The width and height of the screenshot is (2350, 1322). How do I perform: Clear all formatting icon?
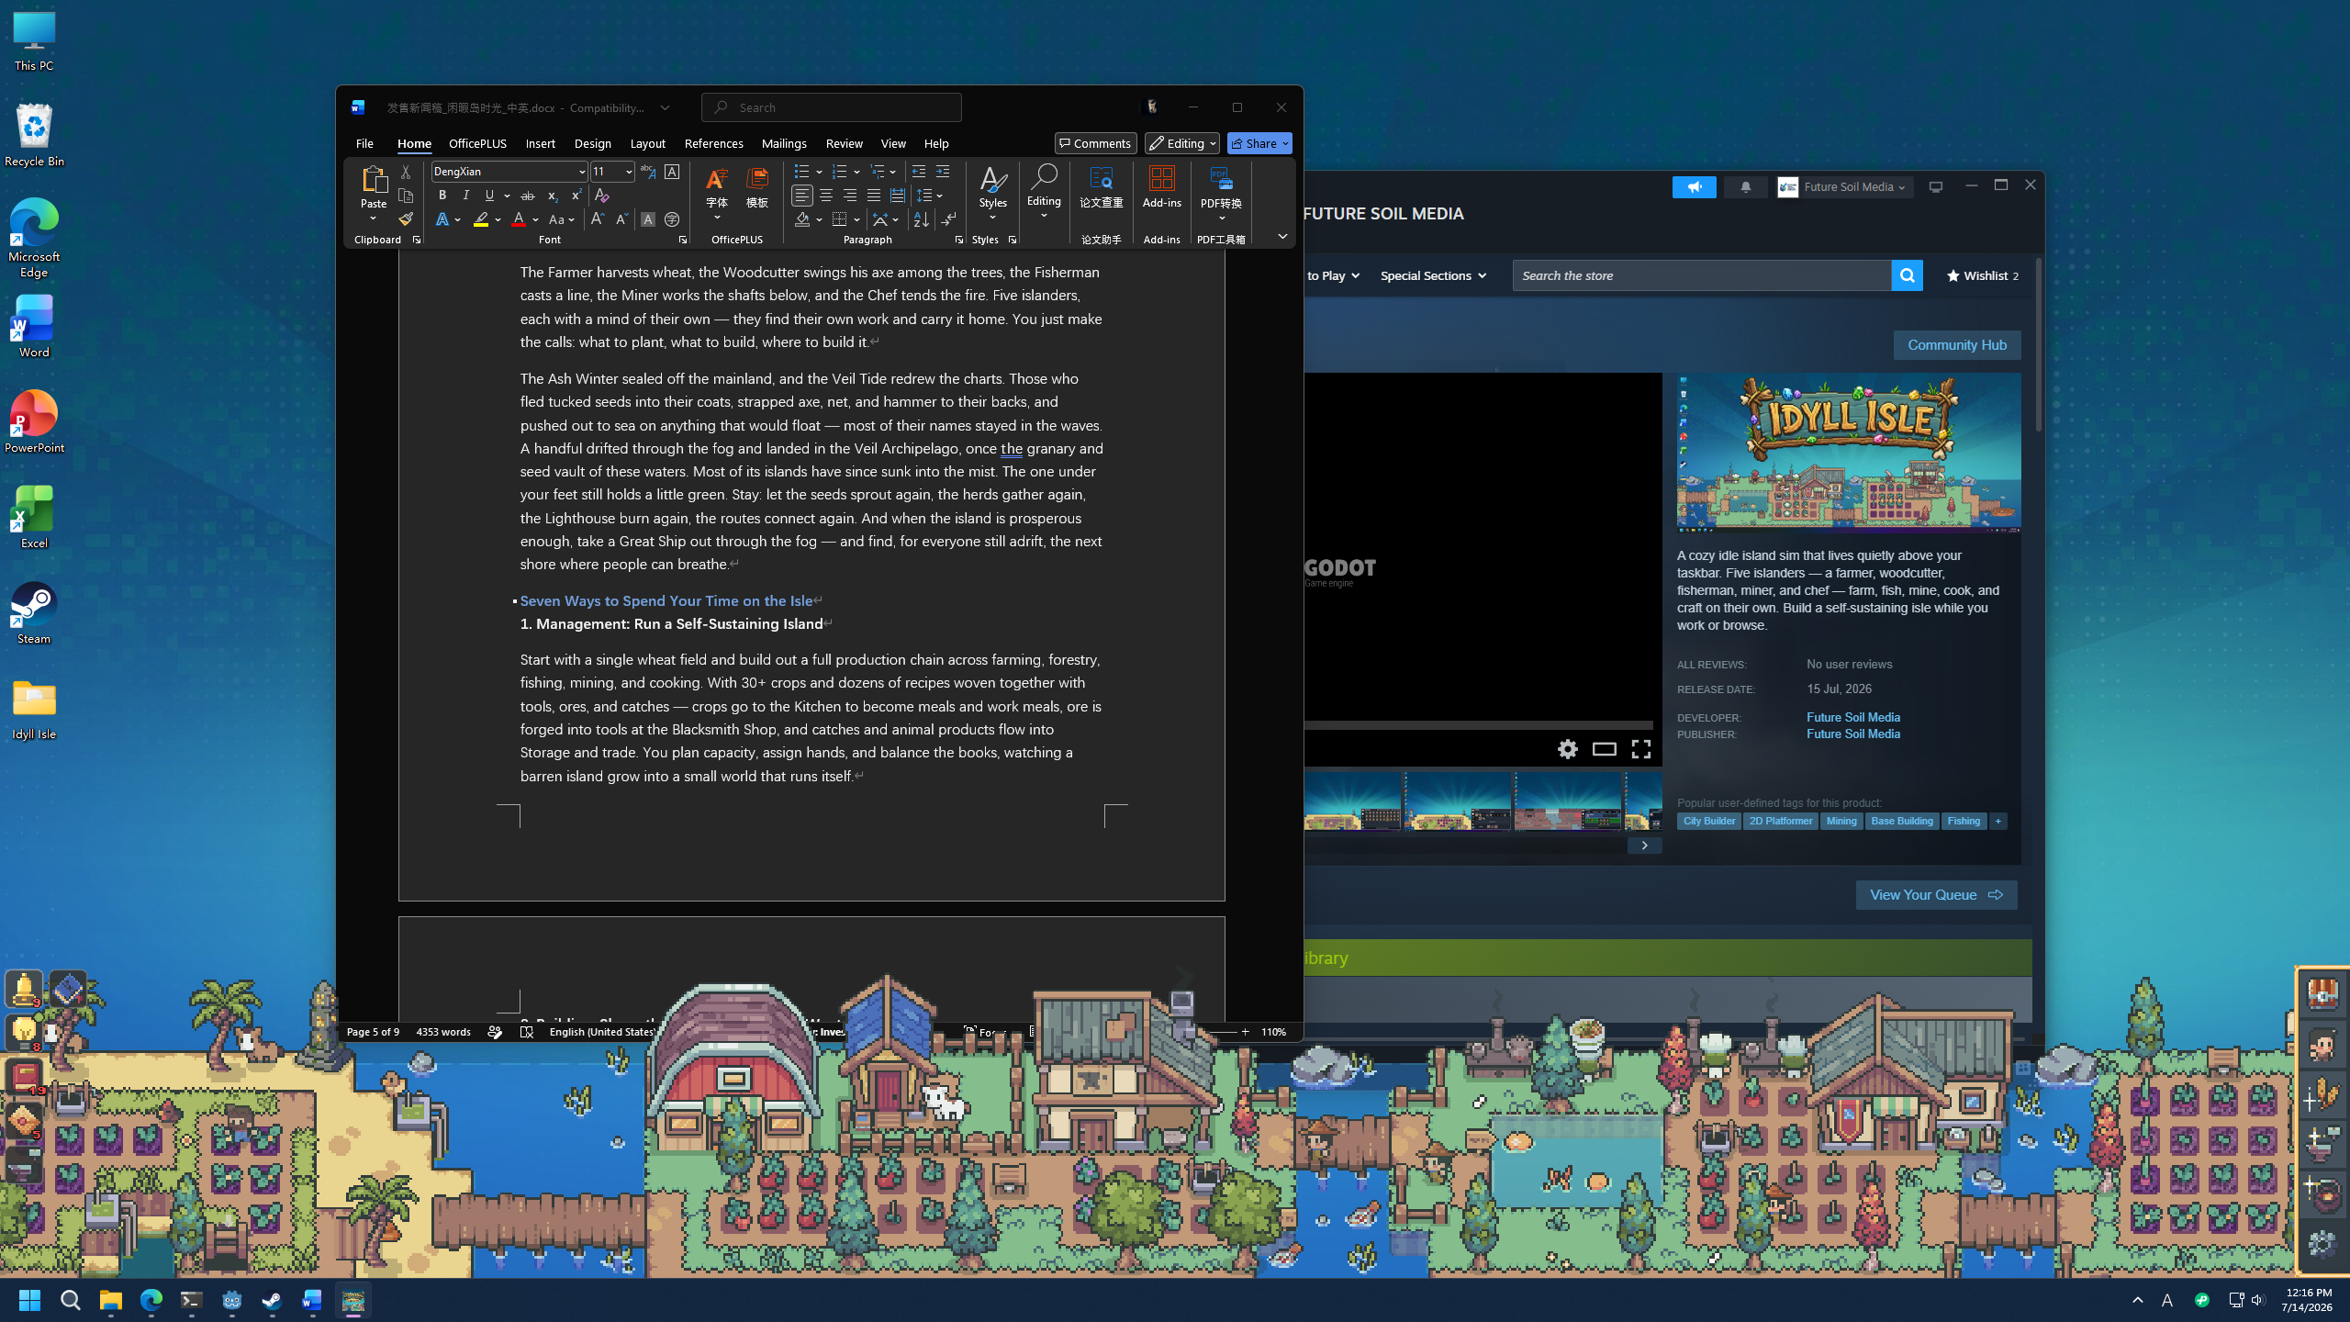(x=602, y=196)
